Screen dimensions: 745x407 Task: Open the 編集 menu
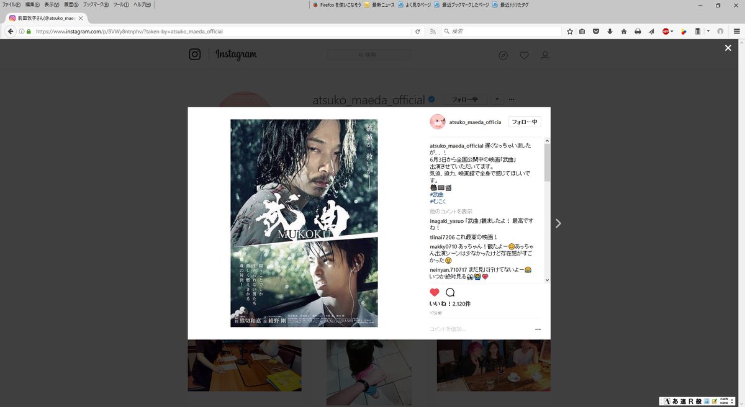pos(32,4)
